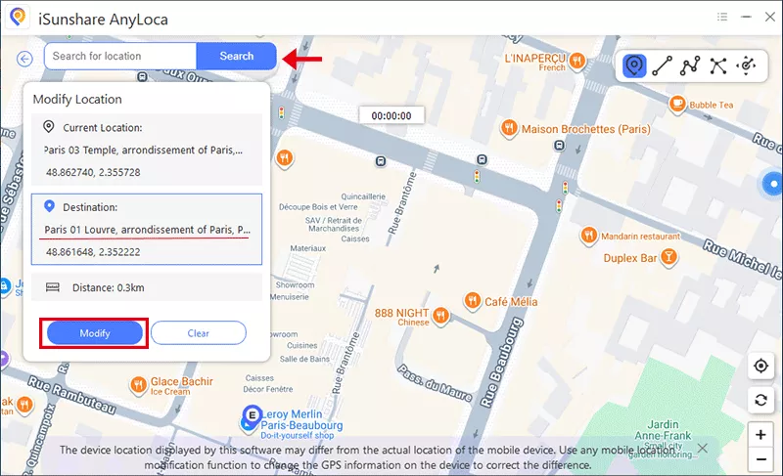
Task: Activate the joystick mode icon
Action: [x=747, y=65]
